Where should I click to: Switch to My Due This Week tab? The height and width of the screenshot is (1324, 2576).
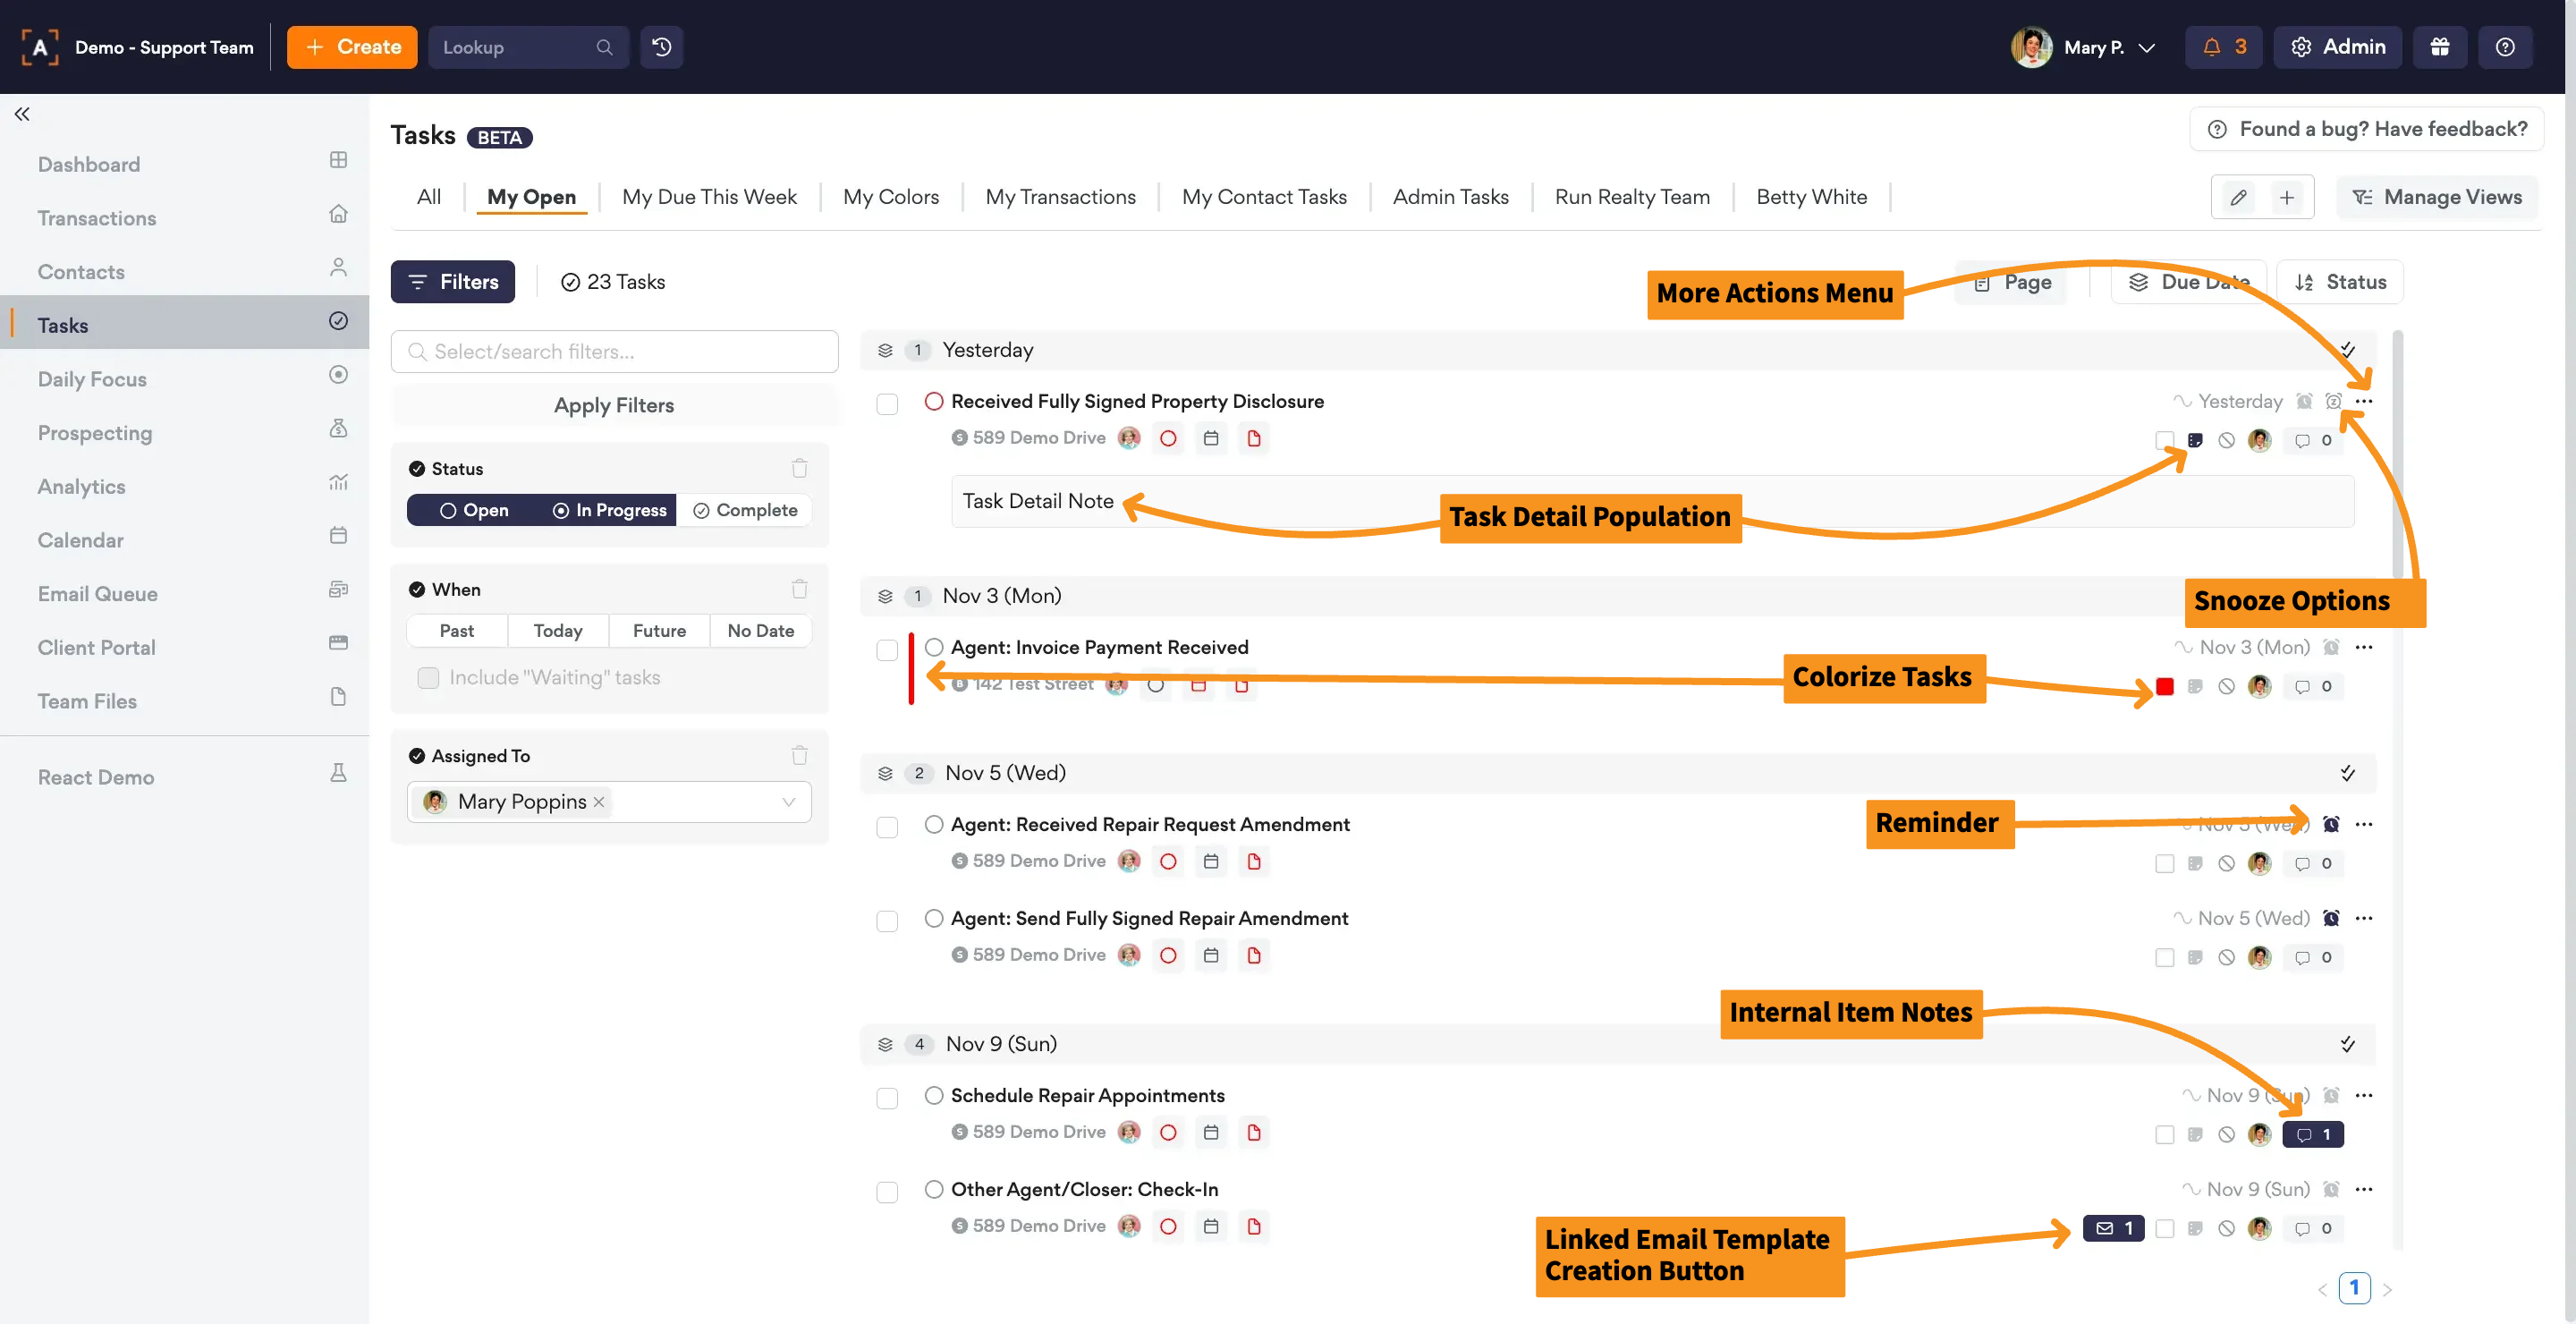click(708, 197)
